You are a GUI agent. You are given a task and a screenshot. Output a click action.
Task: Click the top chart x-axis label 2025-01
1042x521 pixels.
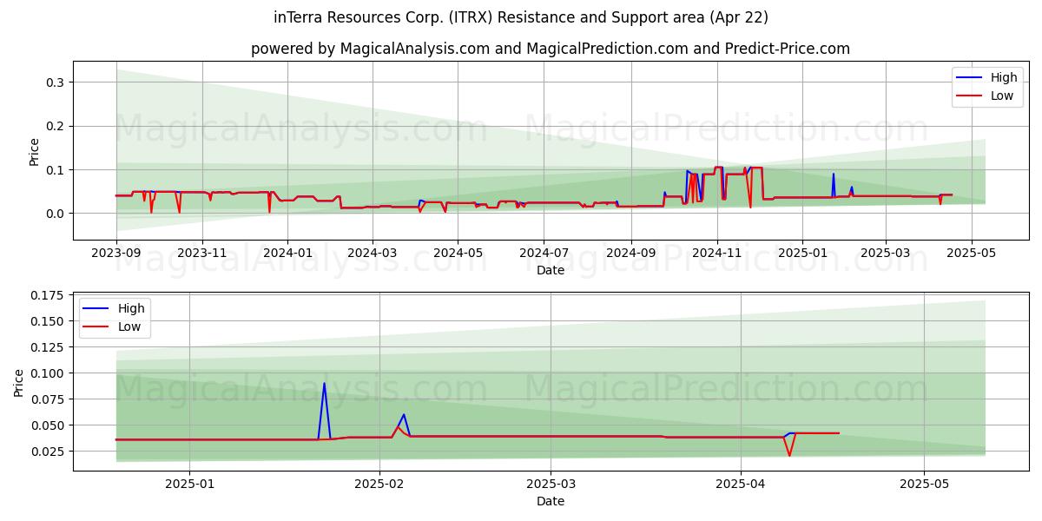point(801,252)
